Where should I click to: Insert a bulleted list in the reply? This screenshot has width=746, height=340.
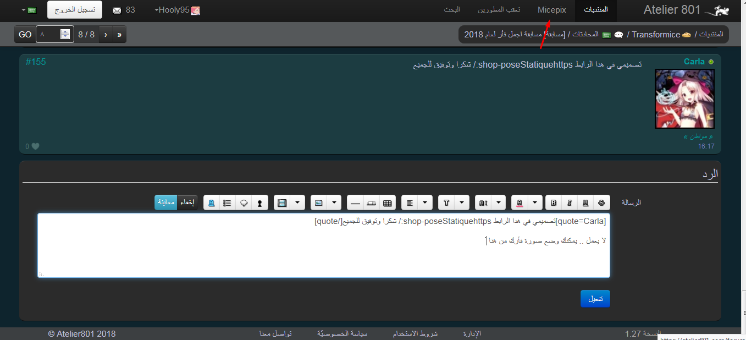click(227, 203)
